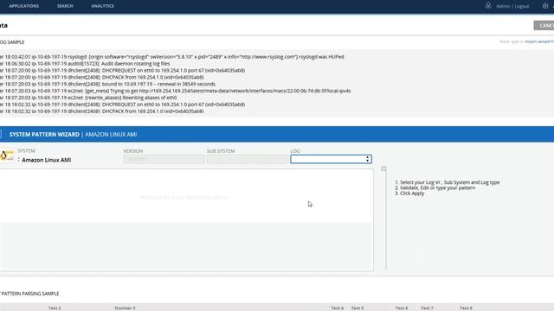Click the Cancel button
554x311 pixels.
click(544, 25)
